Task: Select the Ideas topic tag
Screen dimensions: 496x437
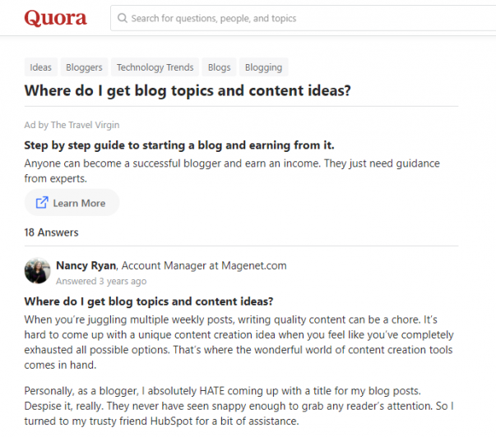Action: (41, 67)
